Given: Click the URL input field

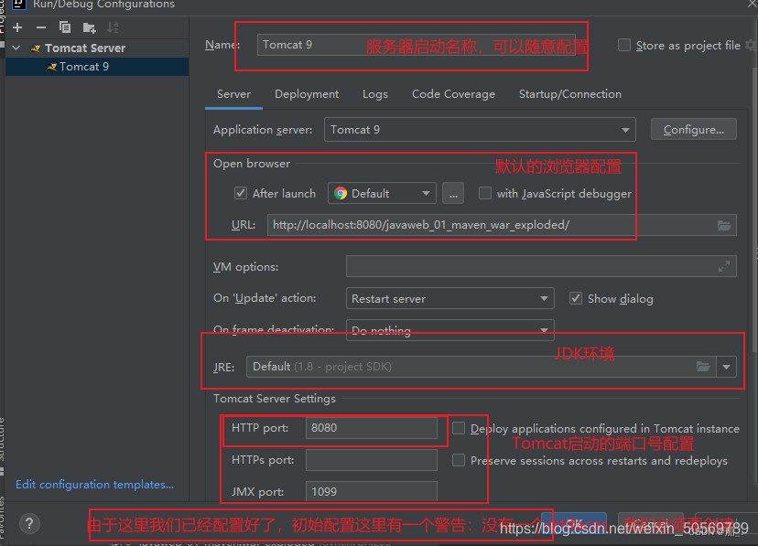Looking at the screenshot, I should tap(502, 225).
